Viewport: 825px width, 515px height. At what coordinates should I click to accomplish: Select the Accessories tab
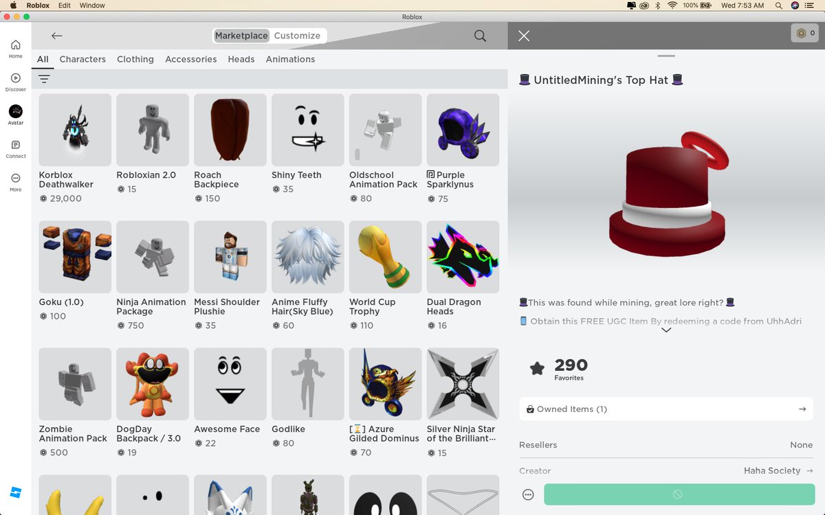tap(191, 59)
